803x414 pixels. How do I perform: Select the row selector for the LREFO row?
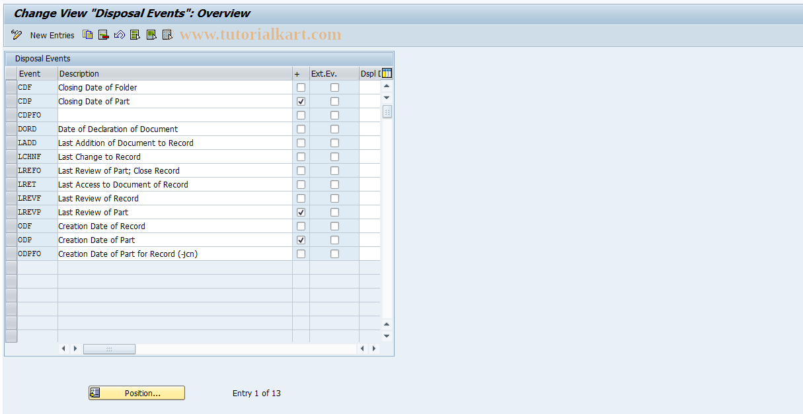coord(11,170)
